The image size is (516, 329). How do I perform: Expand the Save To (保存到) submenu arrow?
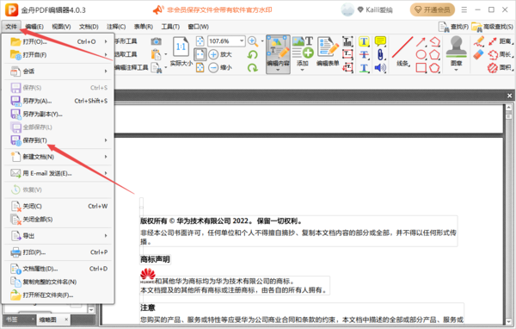106,140
